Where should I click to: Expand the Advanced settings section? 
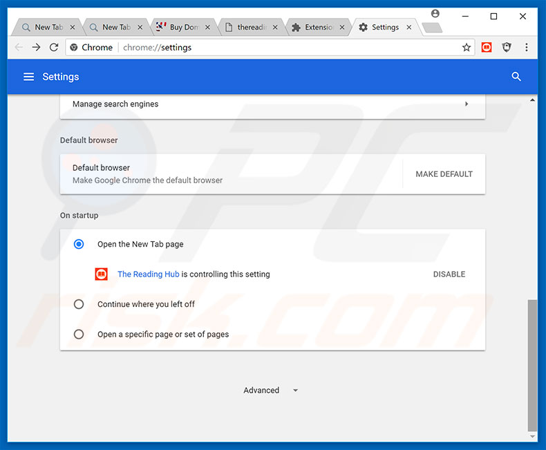(x=270, y=390)
